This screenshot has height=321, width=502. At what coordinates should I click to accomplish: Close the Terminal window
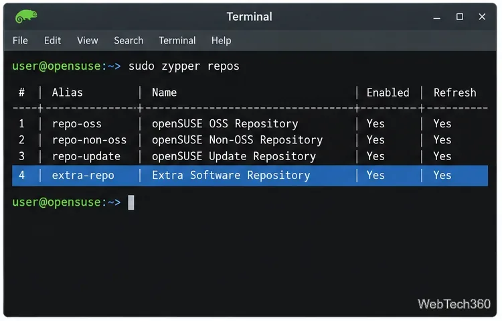[482, 17]
